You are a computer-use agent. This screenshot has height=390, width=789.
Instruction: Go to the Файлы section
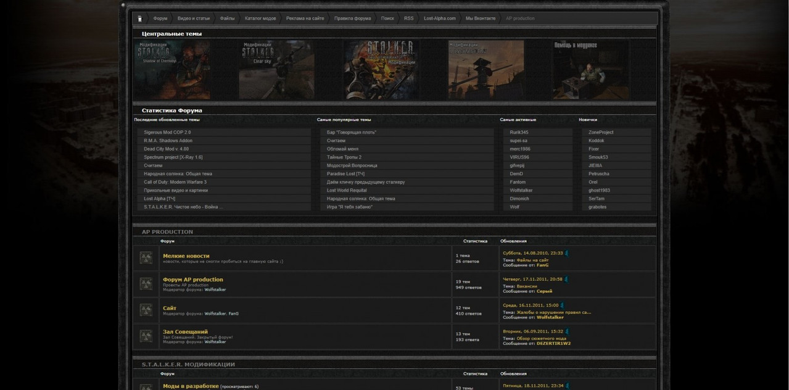pos(228,19)
